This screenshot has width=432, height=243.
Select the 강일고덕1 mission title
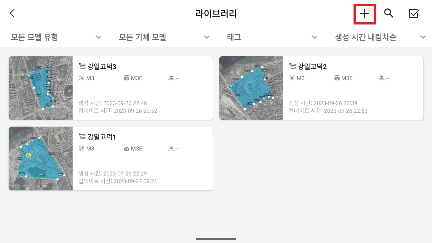pyautogui.click(x=102, y=137)
